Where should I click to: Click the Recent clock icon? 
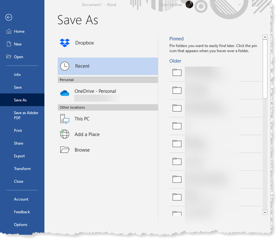coord(65,66)
